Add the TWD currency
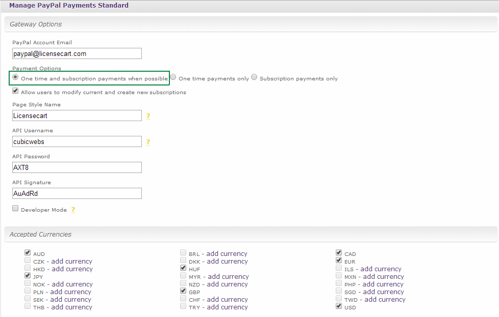499x317 pixels. (385, 300)
